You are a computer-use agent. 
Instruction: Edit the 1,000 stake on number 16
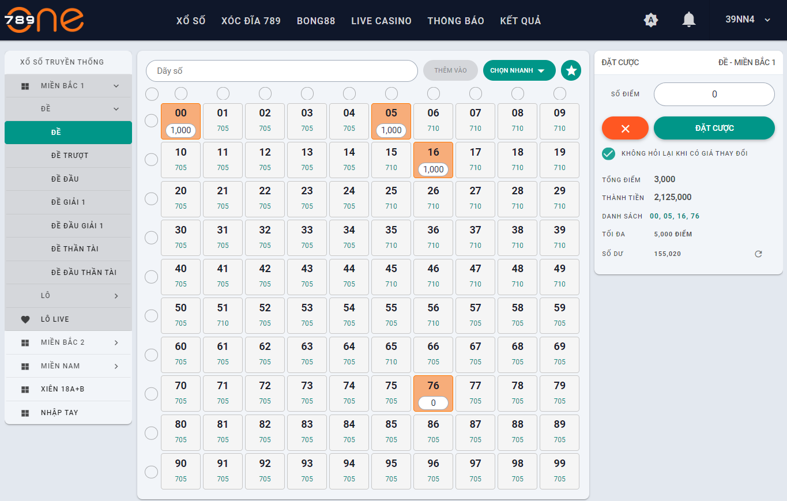[x=434, y=169]
